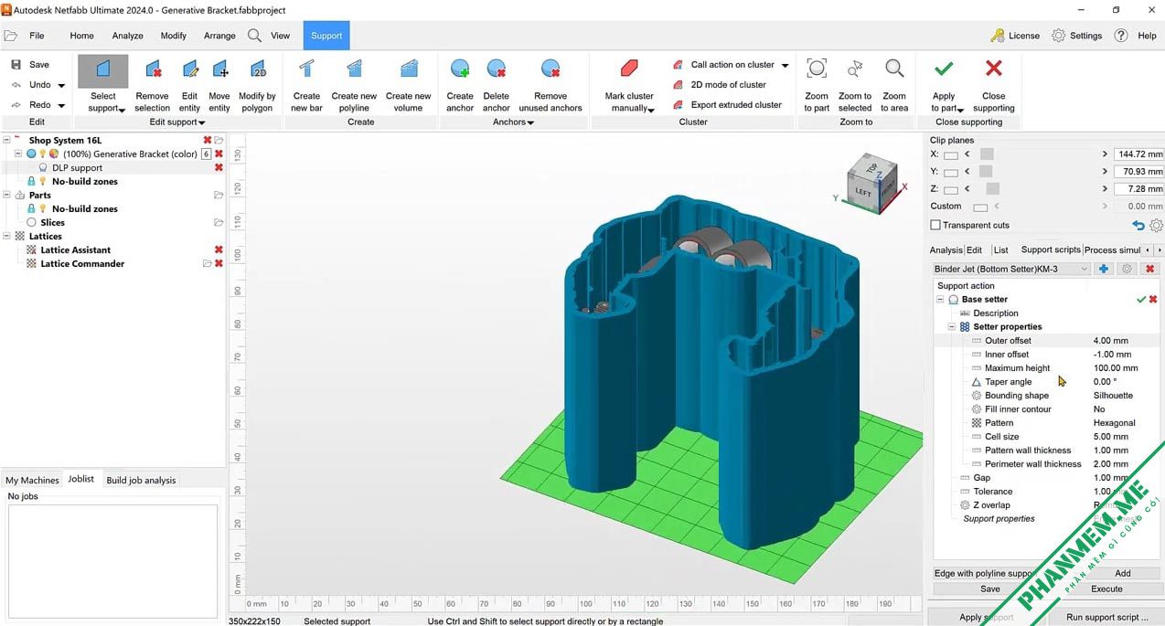The image size is (1165, 626).
Task: Click Zoom to selected
Action: (x=855, y=86)
